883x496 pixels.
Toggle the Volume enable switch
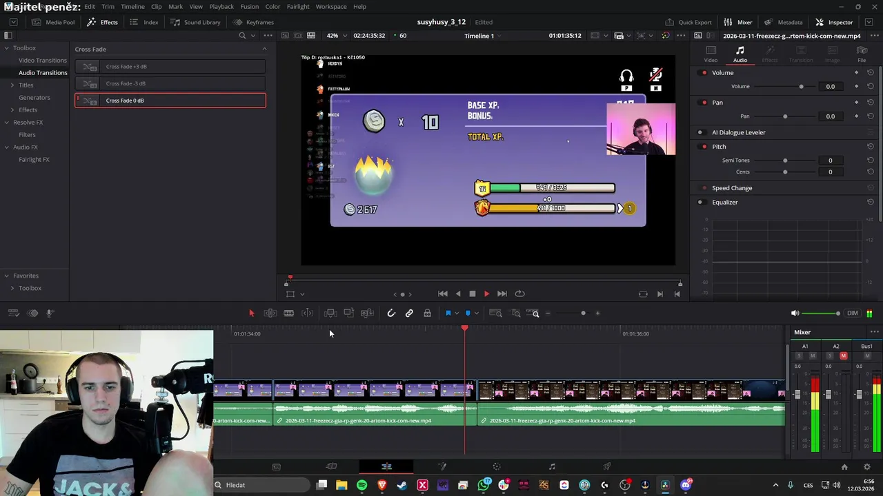click(x=704, y=73)
